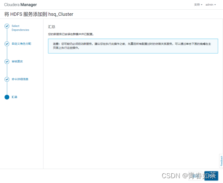The image size is (223, 183).
Task: Open the 支持 support dropdown menu
Action: pos(198,5)
